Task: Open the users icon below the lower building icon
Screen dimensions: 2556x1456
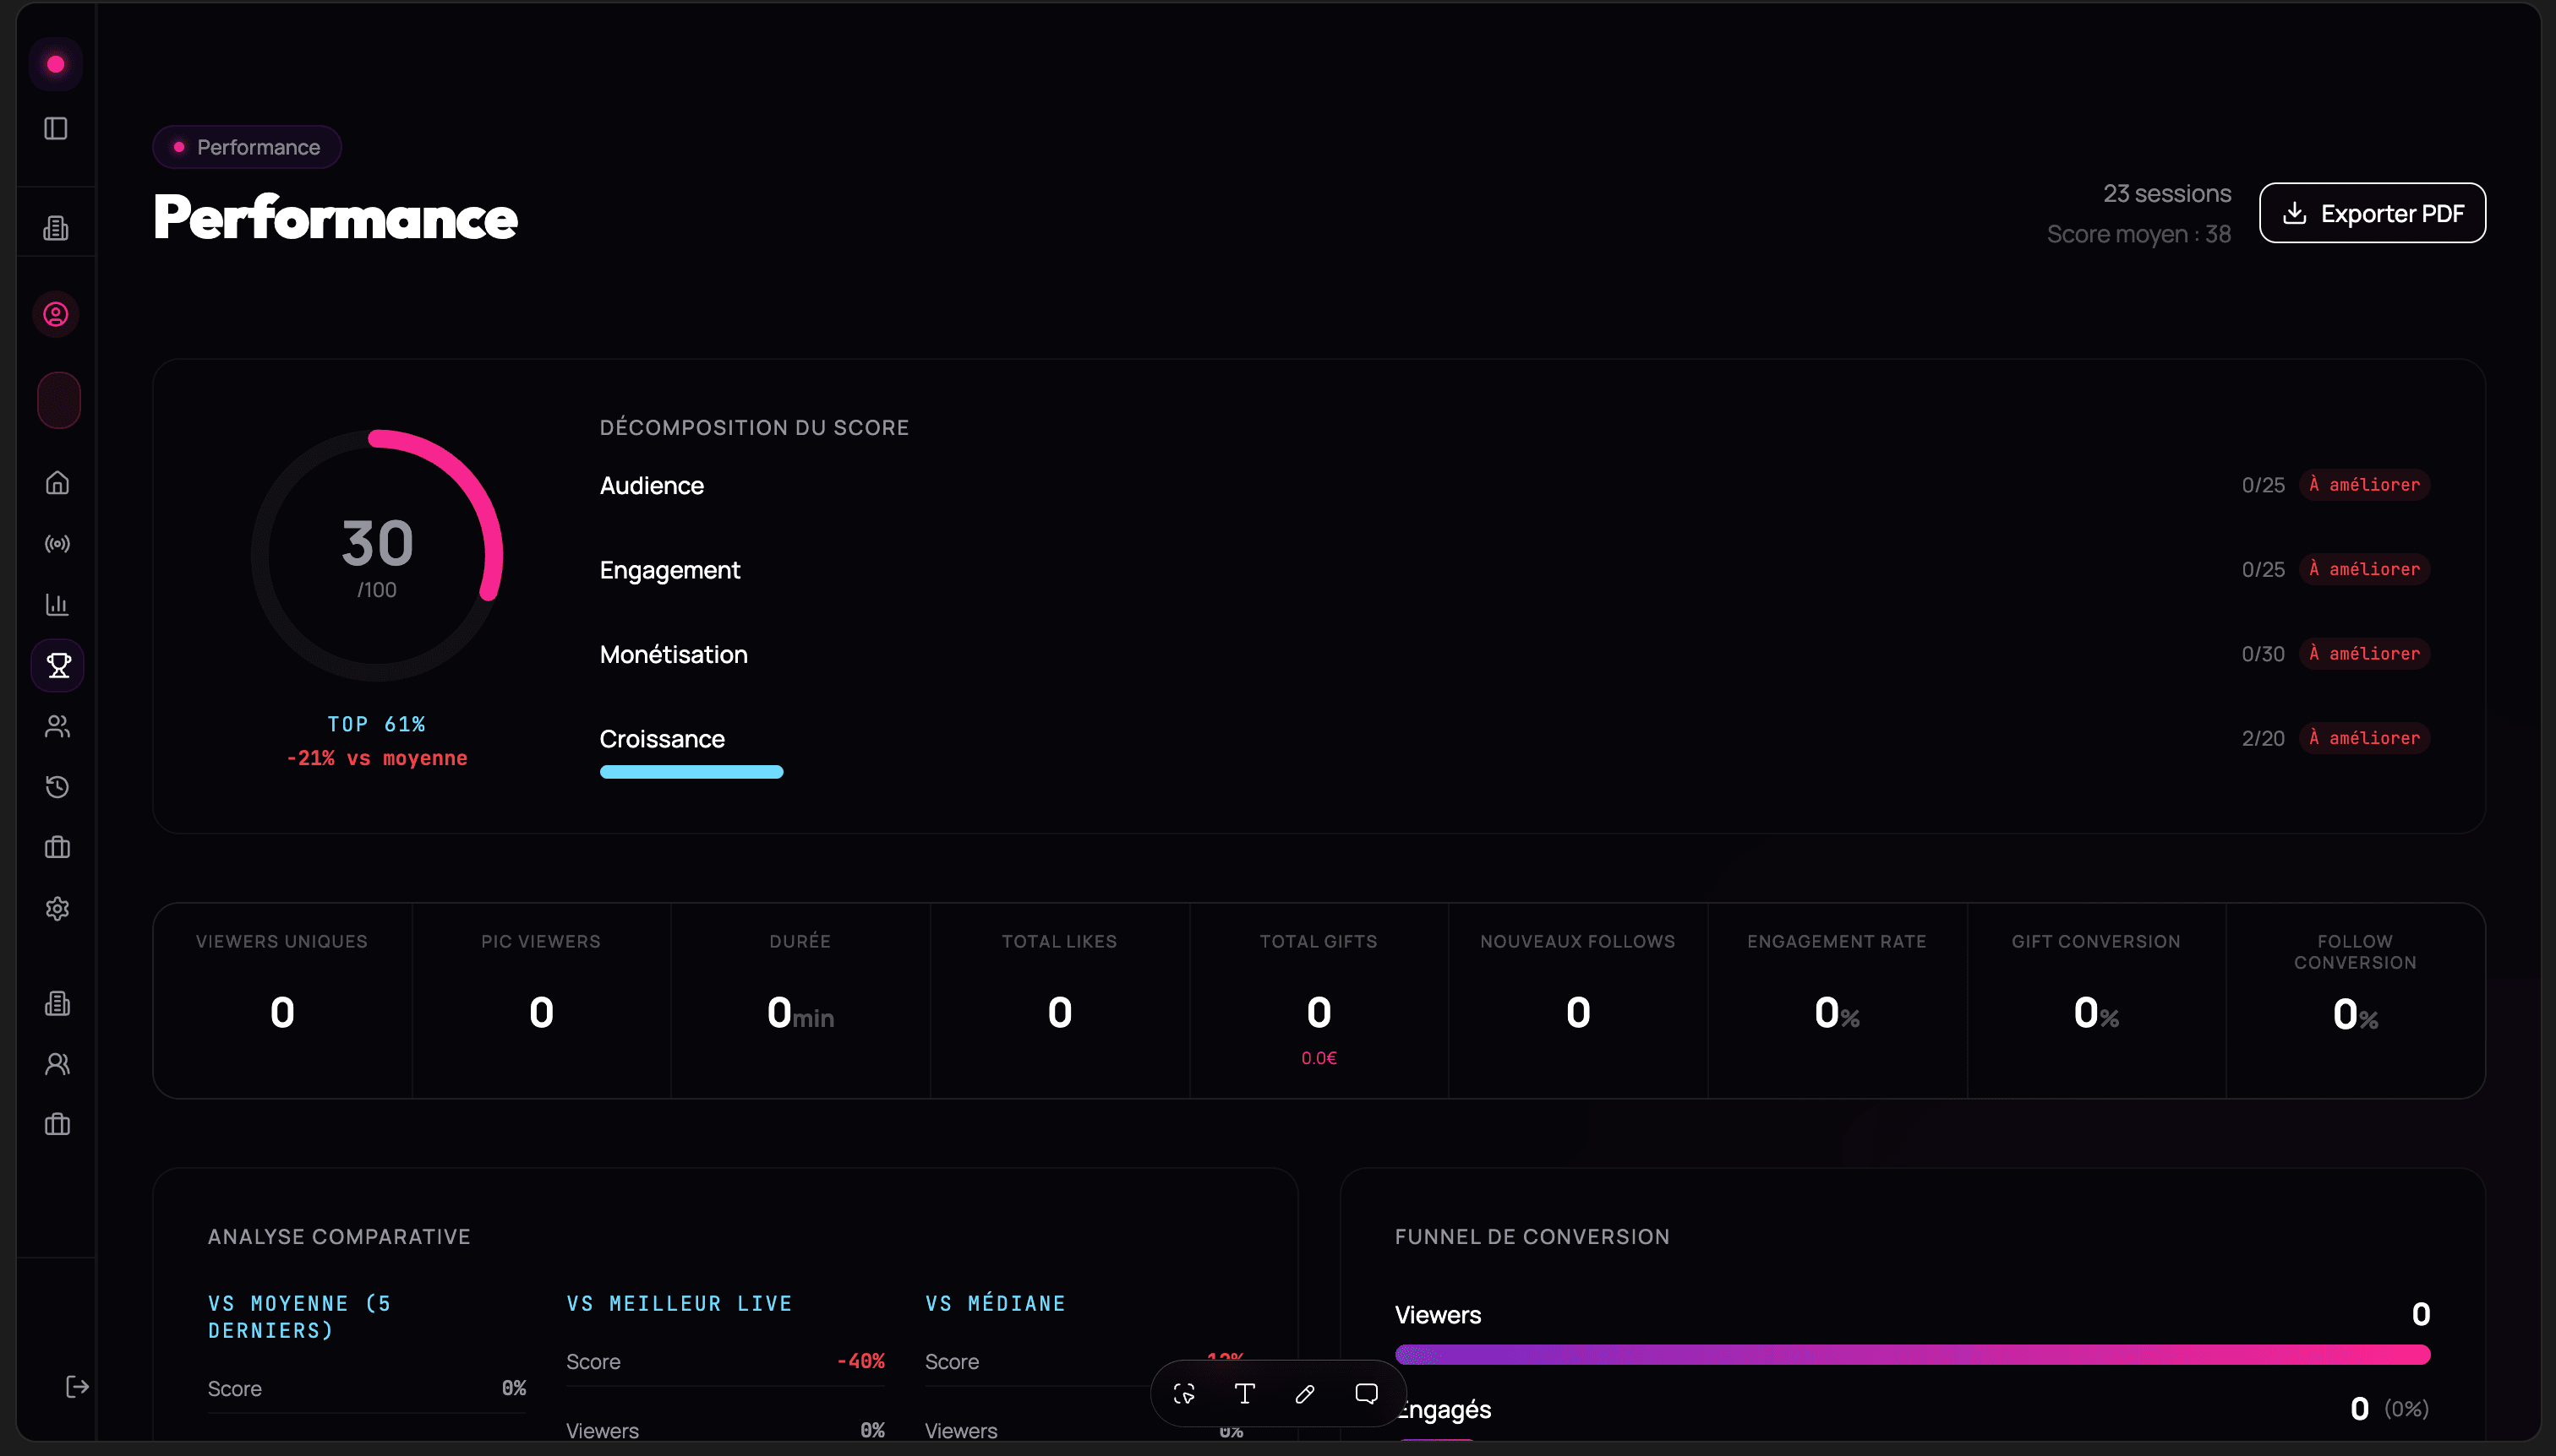Action: [57, 1064]
